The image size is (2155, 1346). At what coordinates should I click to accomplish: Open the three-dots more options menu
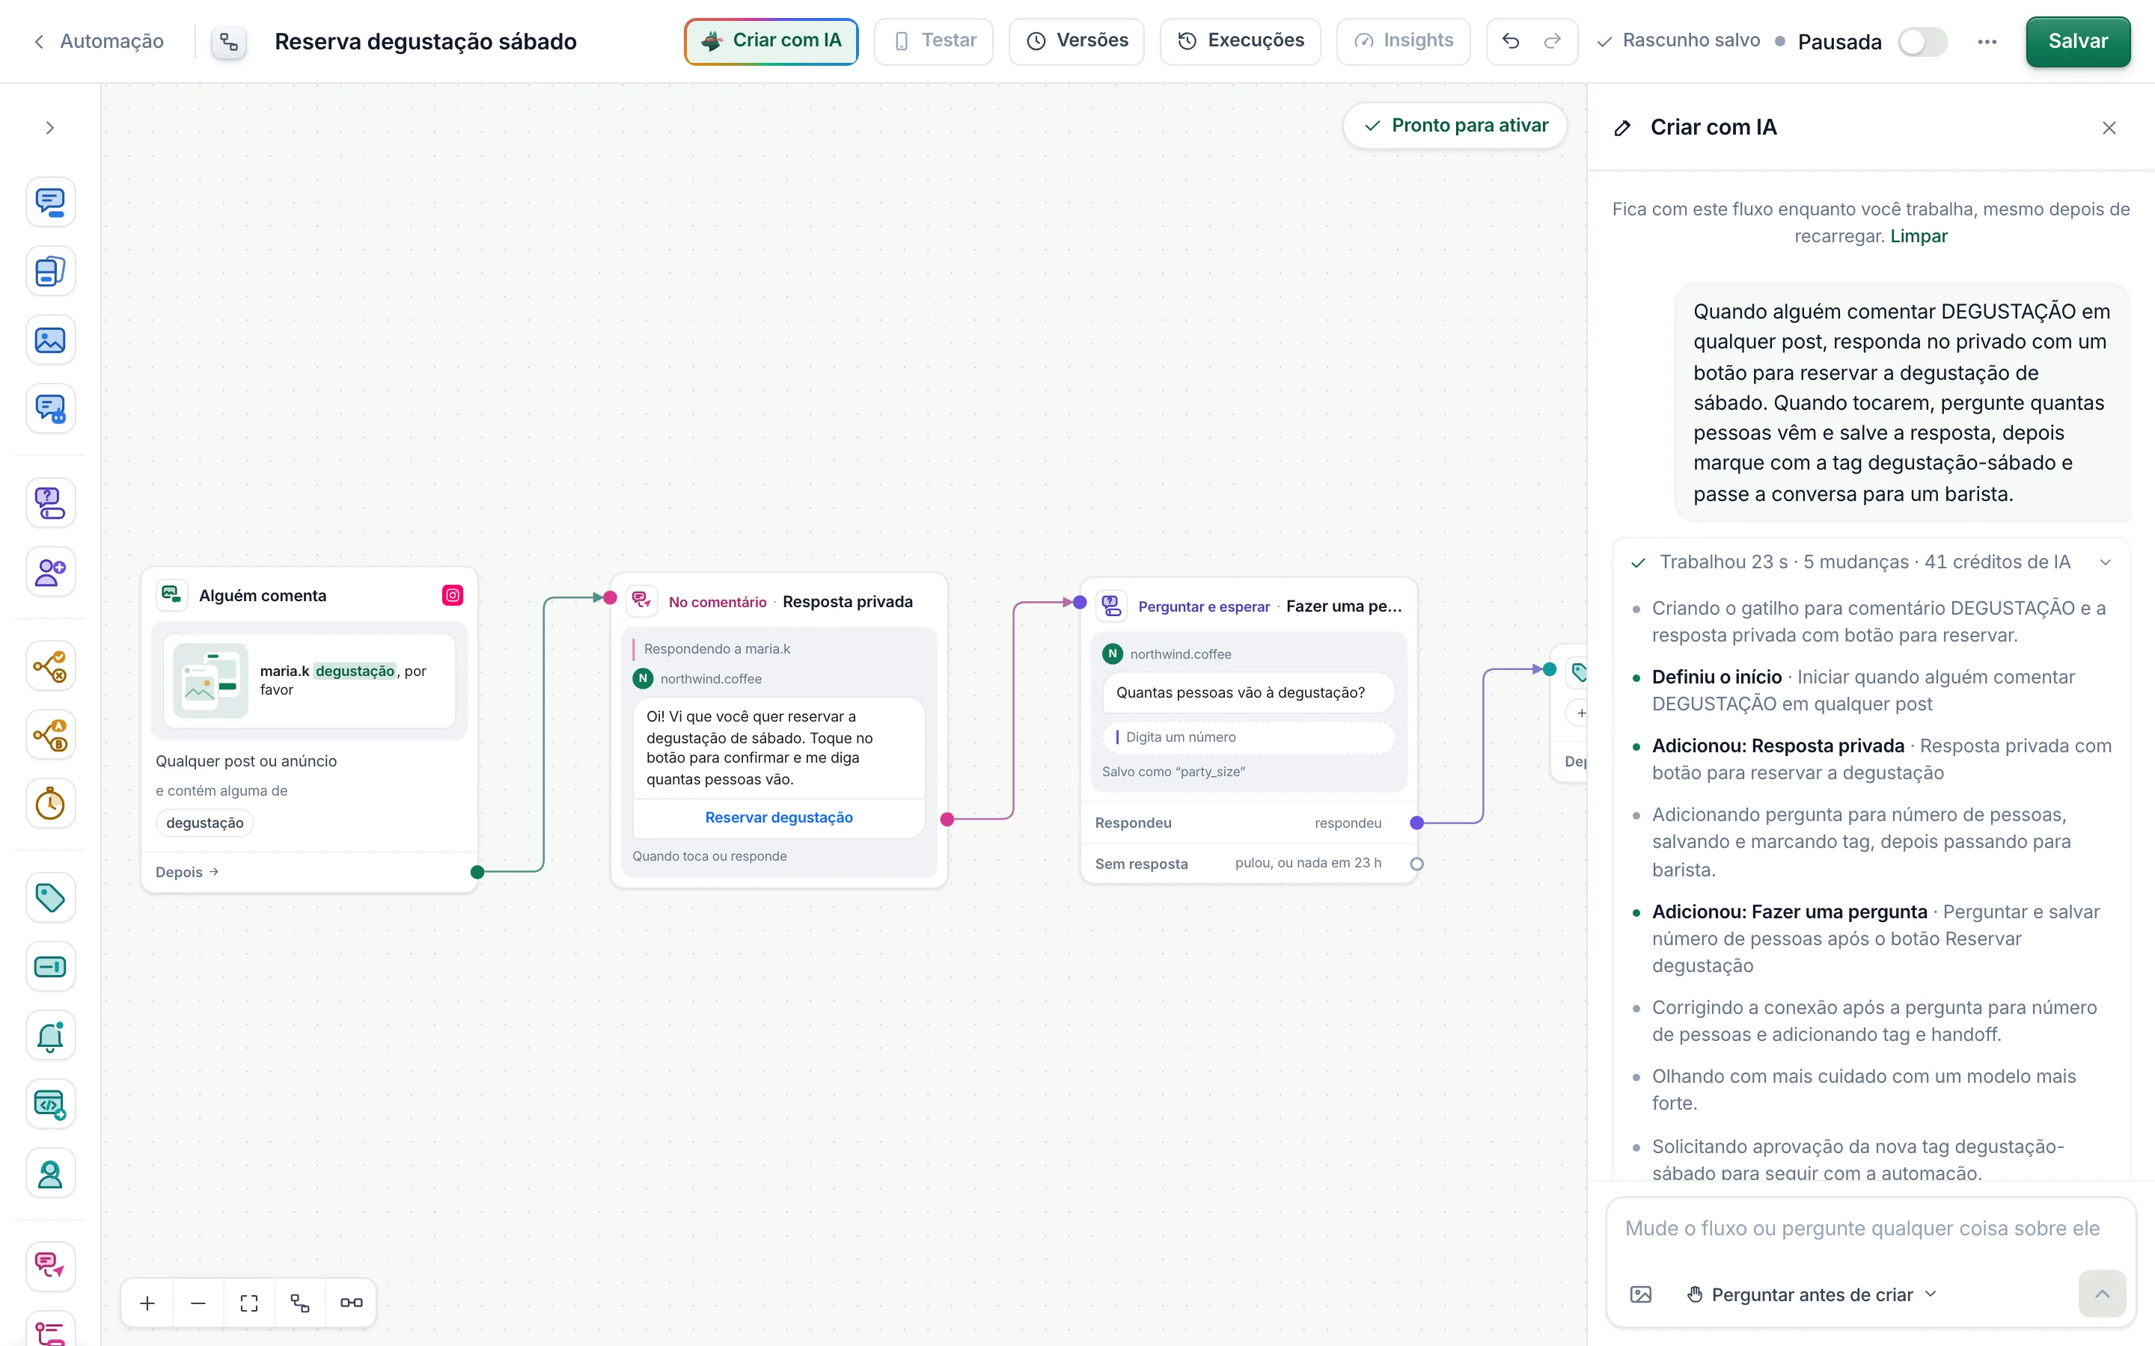(1987, 42)
